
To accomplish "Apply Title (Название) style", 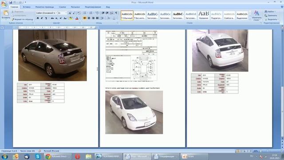I will tap(204, 16).
